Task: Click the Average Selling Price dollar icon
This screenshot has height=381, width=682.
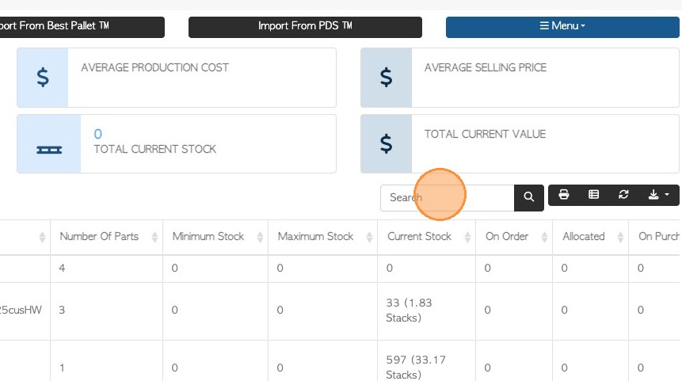Action: click(386, 78)
